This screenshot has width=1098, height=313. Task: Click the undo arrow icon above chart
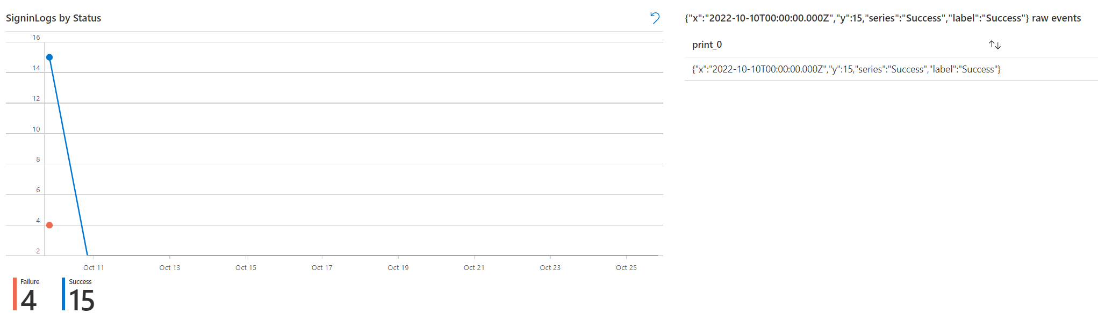pyautogui.click(x=655, y=18)
